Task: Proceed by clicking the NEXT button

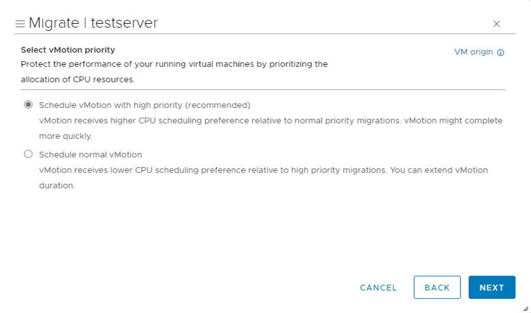Action: coord(491,287)
